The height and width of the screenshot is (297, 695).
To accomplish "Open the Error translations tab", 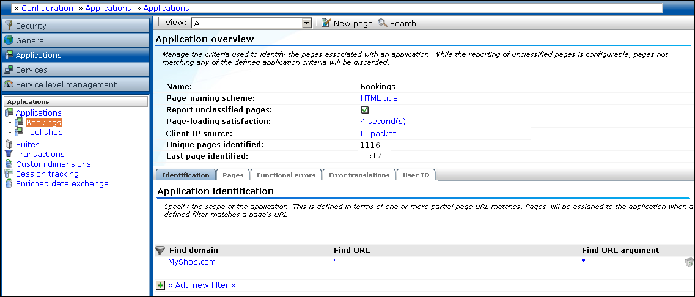I will [x=359, y=175].
